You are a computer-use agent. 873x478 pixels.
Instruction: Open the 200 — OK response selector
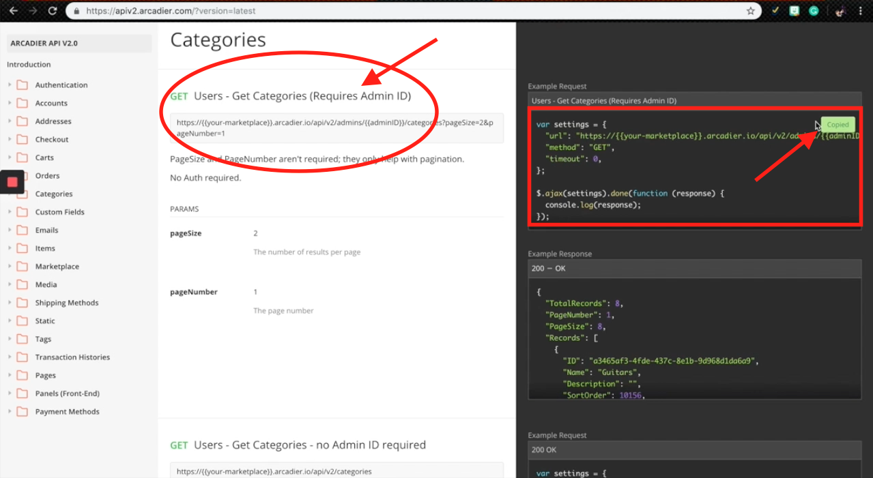tap(695, 269)
